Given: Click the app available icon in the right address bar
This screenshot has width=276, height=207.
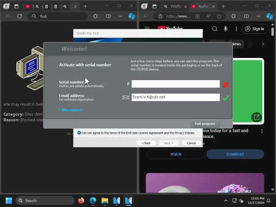Looking at the screenshot, I should [x=198, y=16].
